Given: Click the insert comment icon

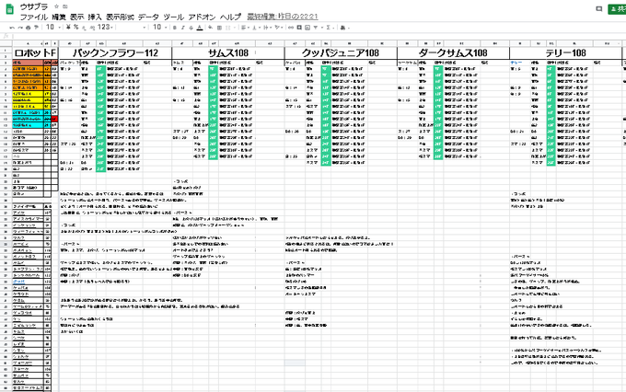Looking at the screenshot, I should [x=299, y=28].
